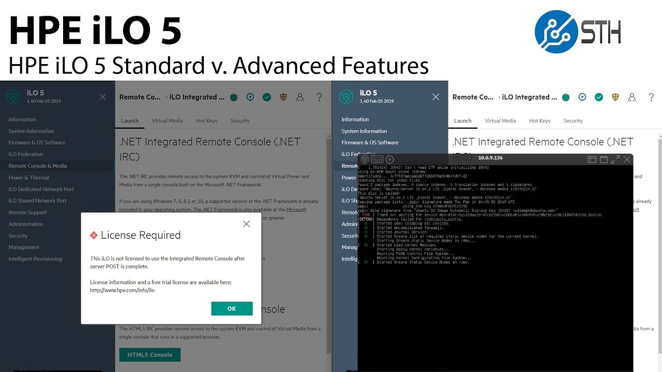Click the power status icon in right iLO header
This screenshot has height=372, width=662.
(x=566, y=97)
